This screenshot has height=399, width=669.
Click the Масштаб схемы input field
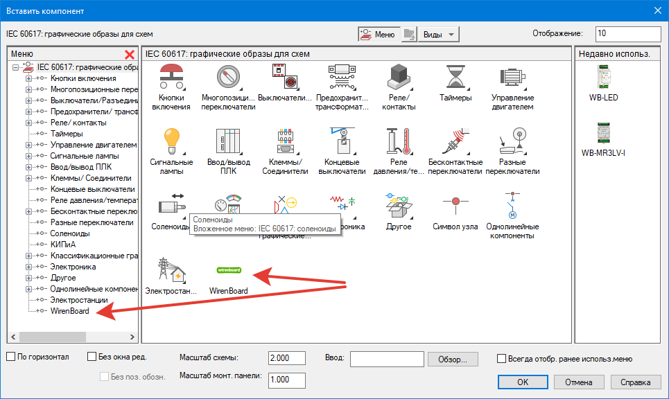click(x=286, y=358)
